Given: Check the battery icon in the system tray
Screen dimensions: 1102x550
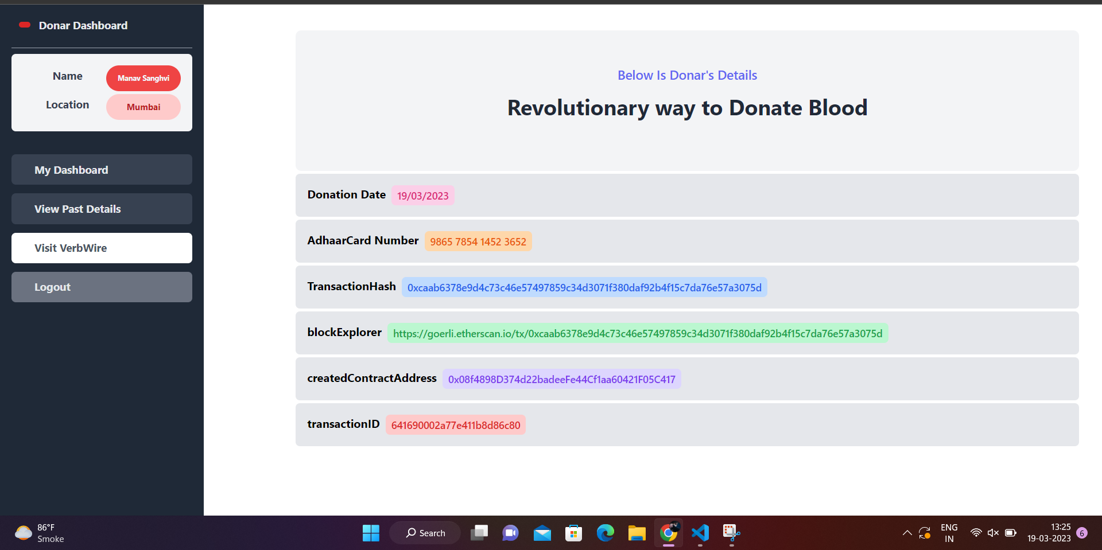Looking at the screenshot, I should [1010, 533].
